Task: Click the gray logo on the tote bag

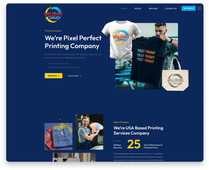Action: (x=175, y=81)
